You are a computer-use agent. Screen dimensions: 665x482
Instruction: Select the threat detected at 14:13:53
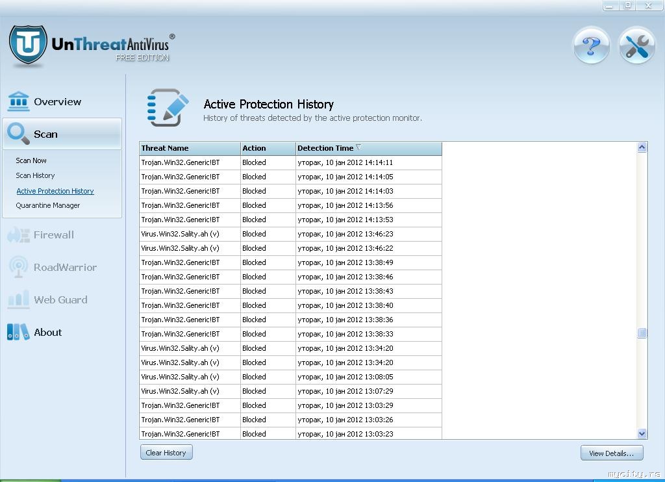pyautogui.click(x=290, y=220)
